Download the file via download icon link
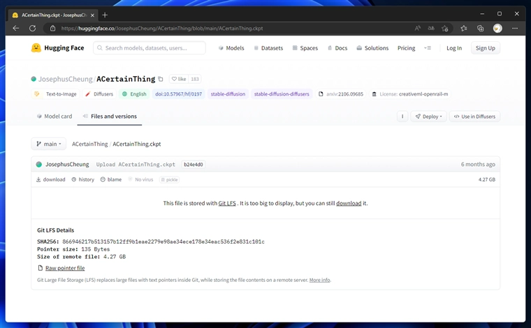531x328 pixels. click(x=51, y=179)
